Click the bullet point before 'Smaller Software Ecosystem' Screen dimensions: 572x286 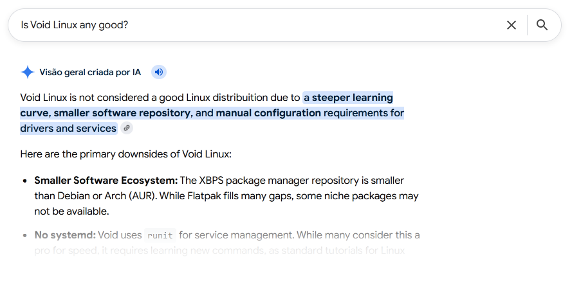(x=25, y=181)
